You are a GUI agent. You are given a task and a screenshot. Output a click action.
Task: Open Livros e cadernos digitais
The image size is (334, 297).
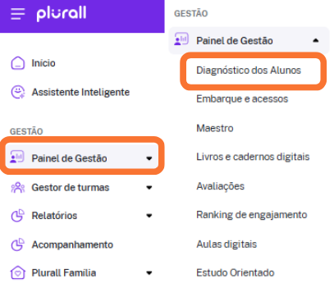253,157
